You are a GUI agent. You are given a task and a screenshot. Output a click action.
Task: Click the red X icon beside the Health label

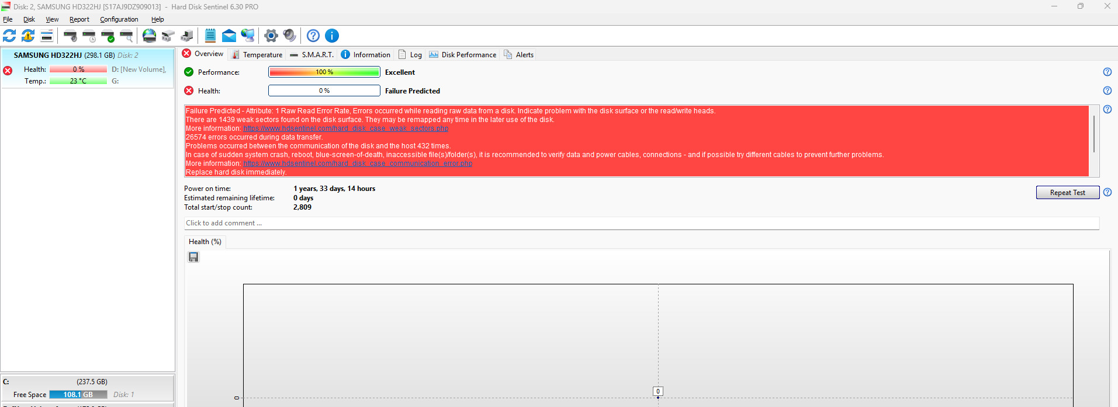189,91
